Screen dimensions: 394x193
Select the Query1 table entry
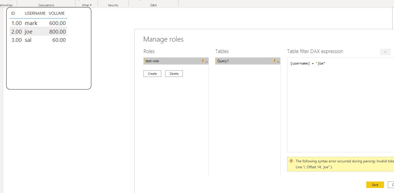(248, 61)
